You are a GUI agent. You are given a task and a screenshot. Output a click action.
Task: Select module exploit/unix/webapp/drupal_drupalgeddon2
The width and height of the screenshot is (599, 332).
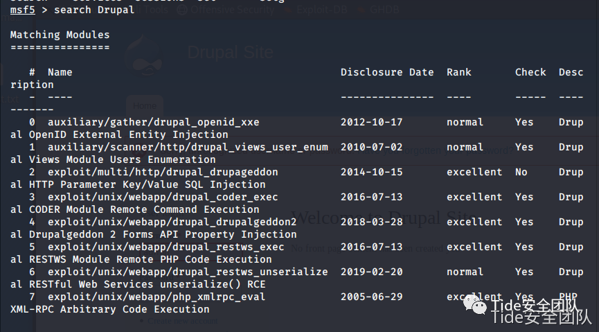pyautogui.click(x=172, y=222)
